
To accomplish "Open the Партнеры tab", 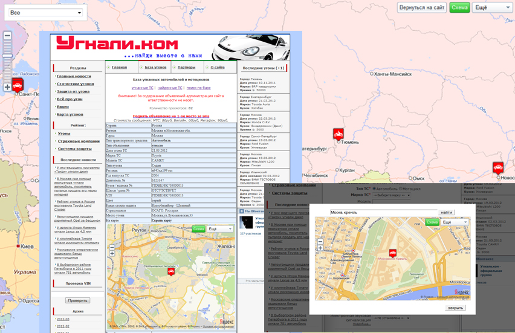I will (186, 67).
